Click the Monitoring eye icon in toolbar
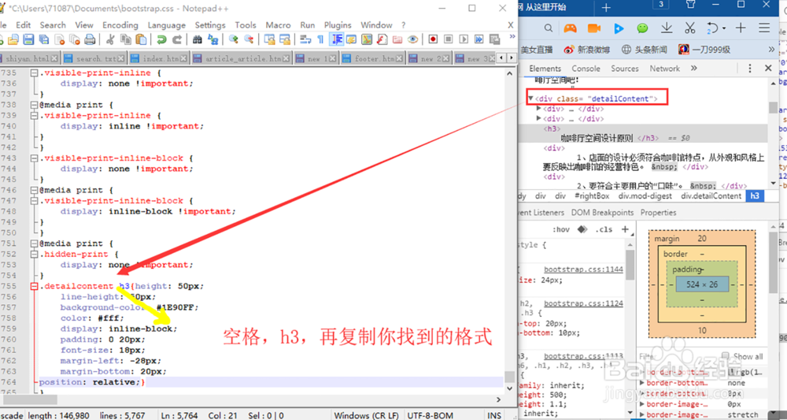Viewport: 787px width, 420px height. [412, 39]
